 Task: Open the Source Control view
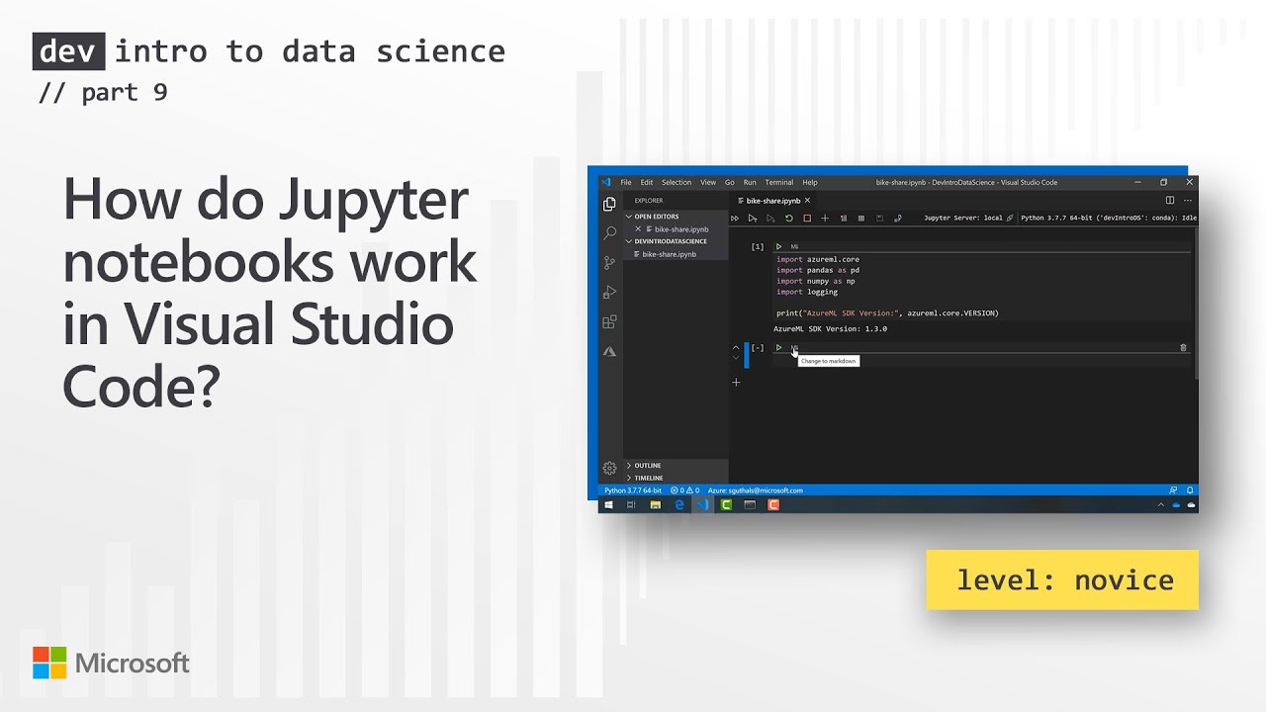tap(609, 263)
